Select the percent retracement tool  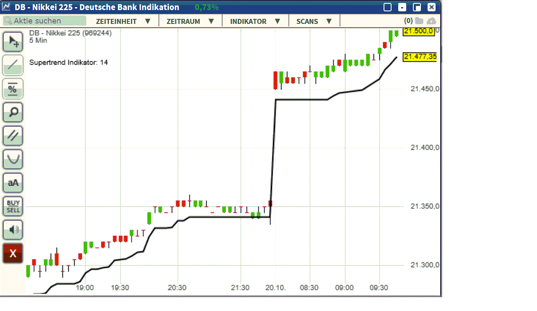tap(13, 89)
